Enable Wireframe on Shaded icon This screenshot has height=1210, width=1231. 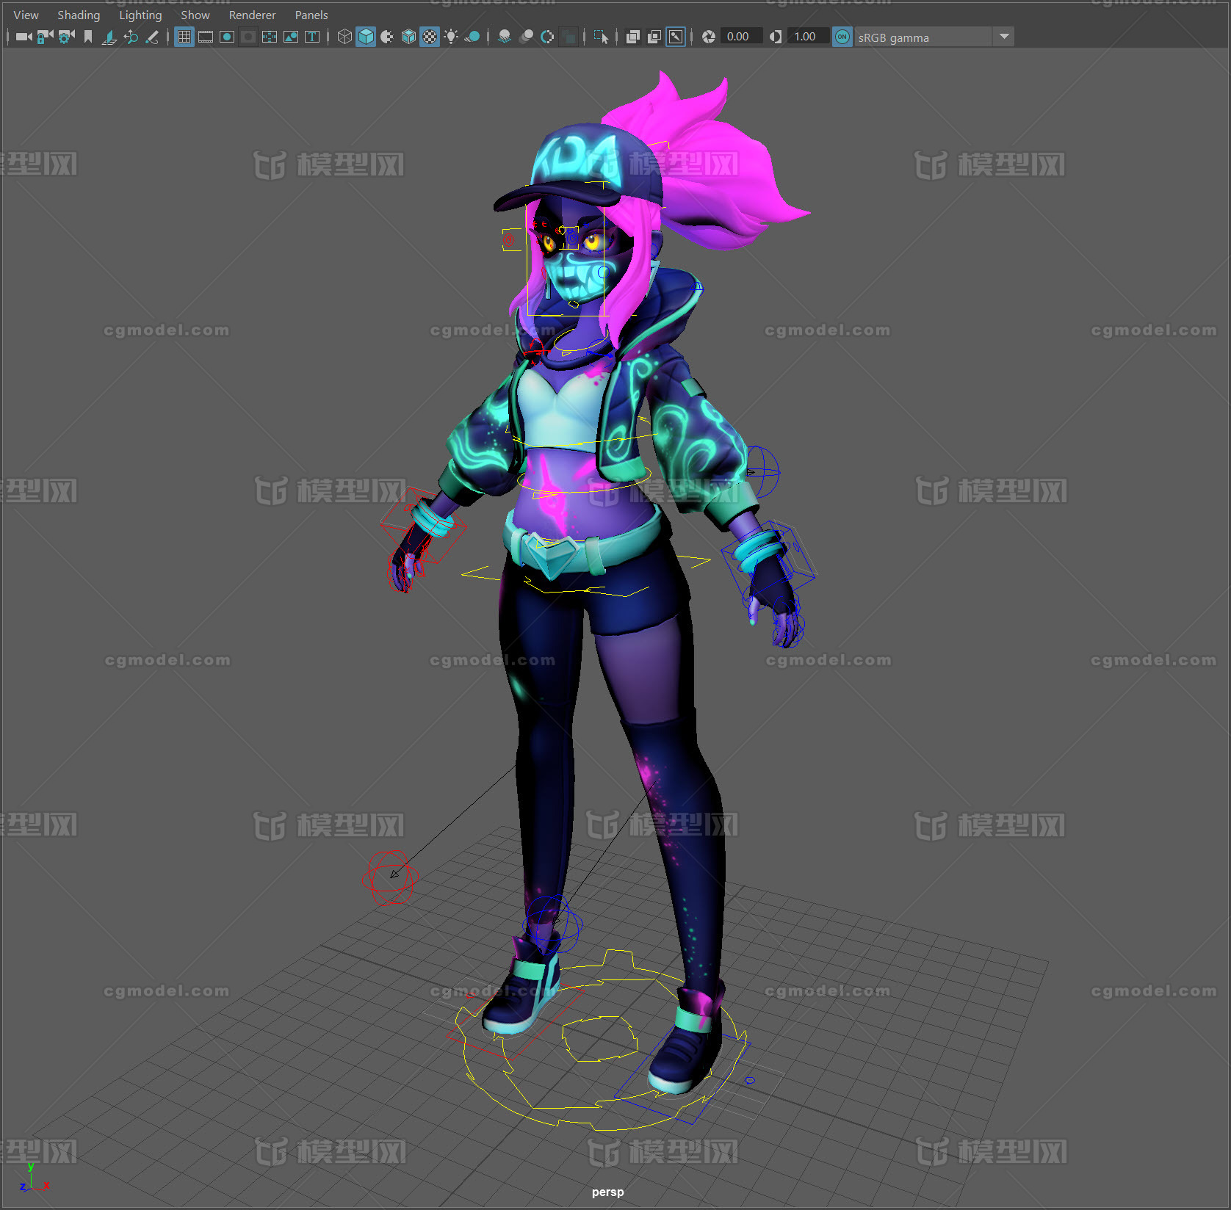(408, 37)
